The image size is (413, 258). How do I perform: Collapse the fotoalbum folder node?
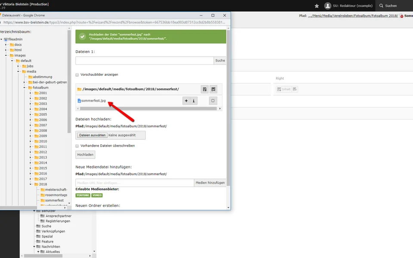[25, 88]
